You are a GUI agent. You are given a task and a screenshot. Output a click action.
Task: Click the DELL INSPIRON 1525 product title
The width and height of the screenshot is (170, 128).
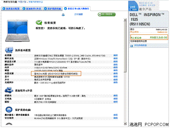click(147, 19)
